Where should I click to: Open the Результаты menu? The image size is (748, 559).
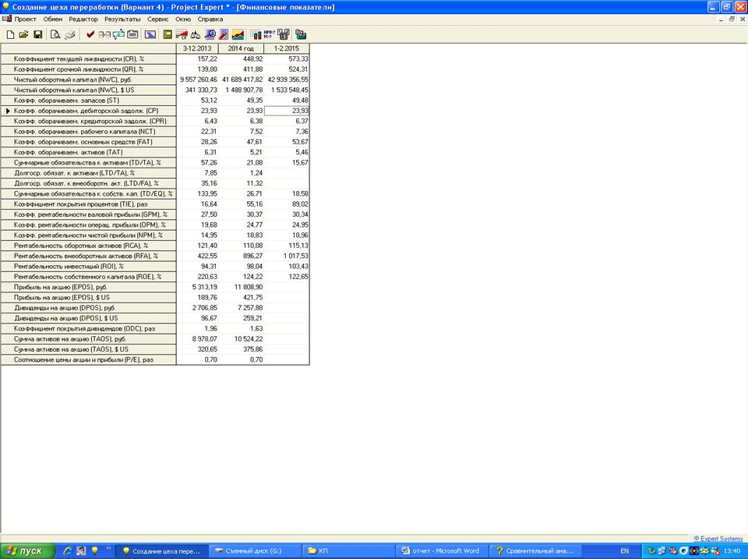(x=122, y=19)
